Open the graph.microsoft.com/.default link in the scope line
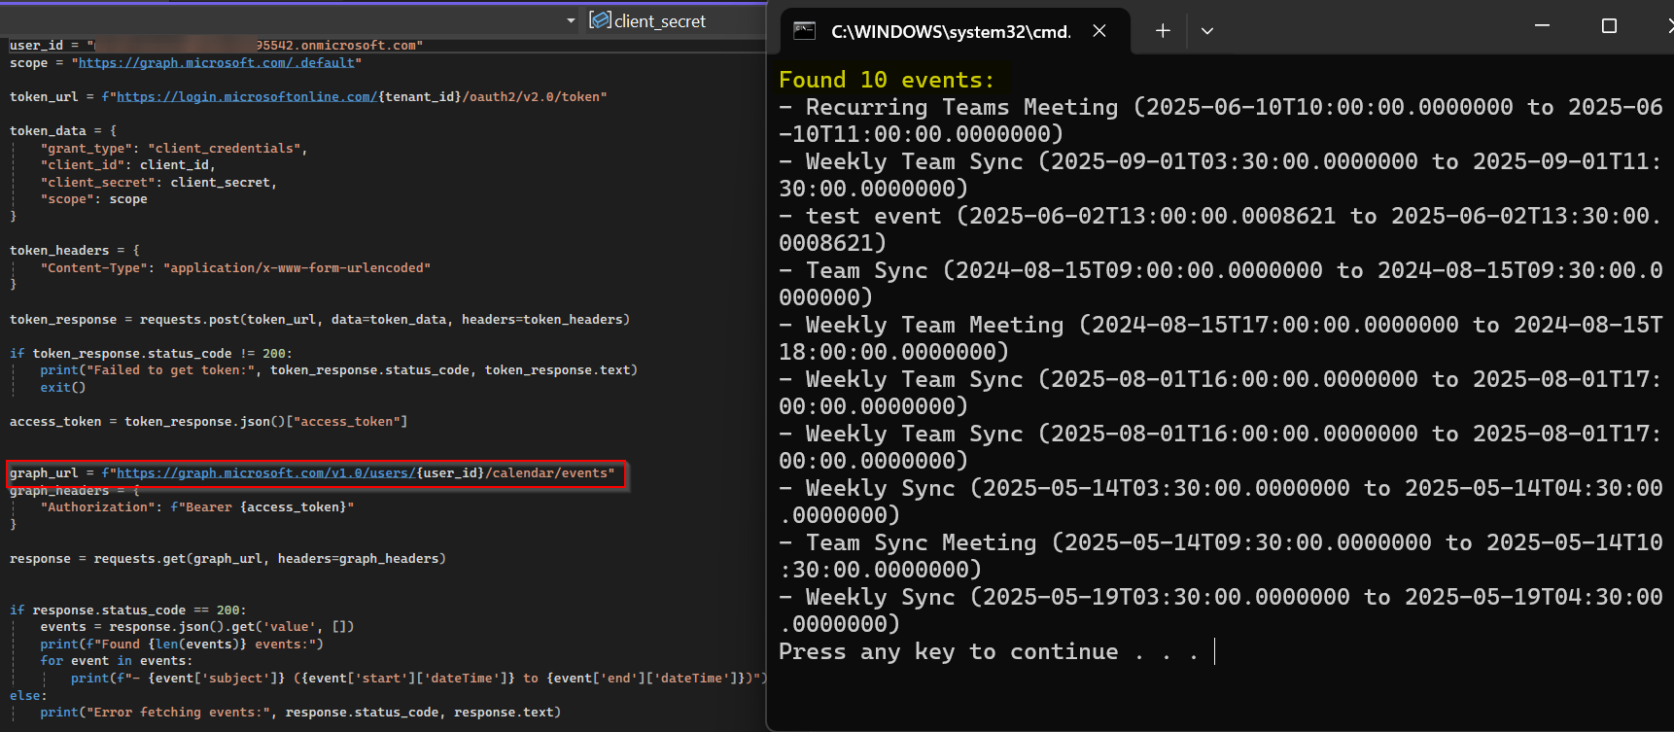The image size is (1674, 732). pyautogui.click(x=217, y=63)
